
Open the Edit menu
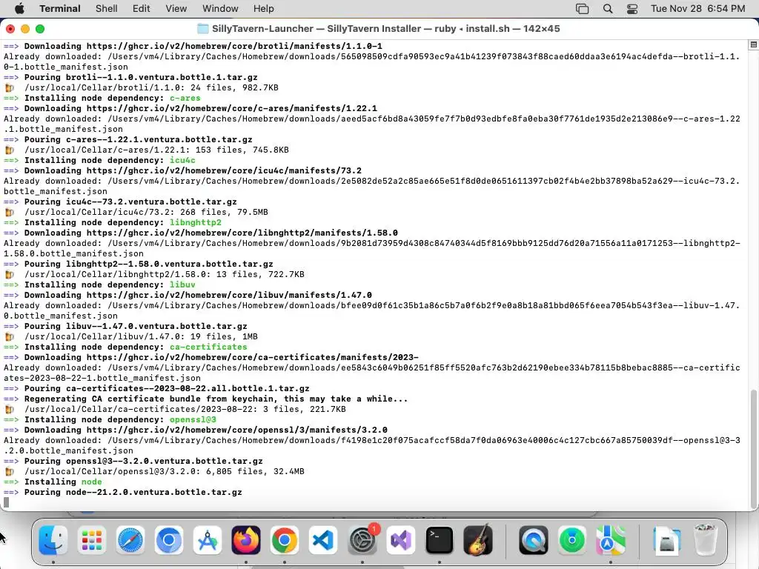point(142,9)
